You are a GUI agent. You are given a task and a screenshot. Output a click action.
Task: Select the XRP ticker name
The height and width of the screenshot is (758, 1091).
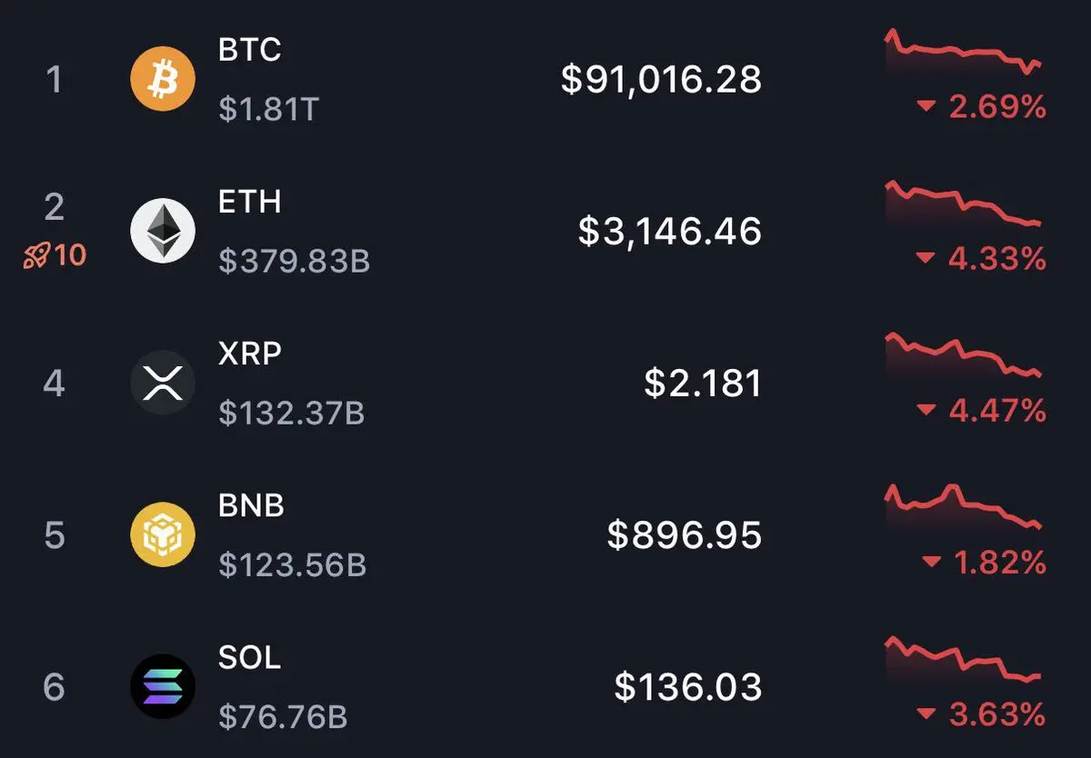point(250,353)
